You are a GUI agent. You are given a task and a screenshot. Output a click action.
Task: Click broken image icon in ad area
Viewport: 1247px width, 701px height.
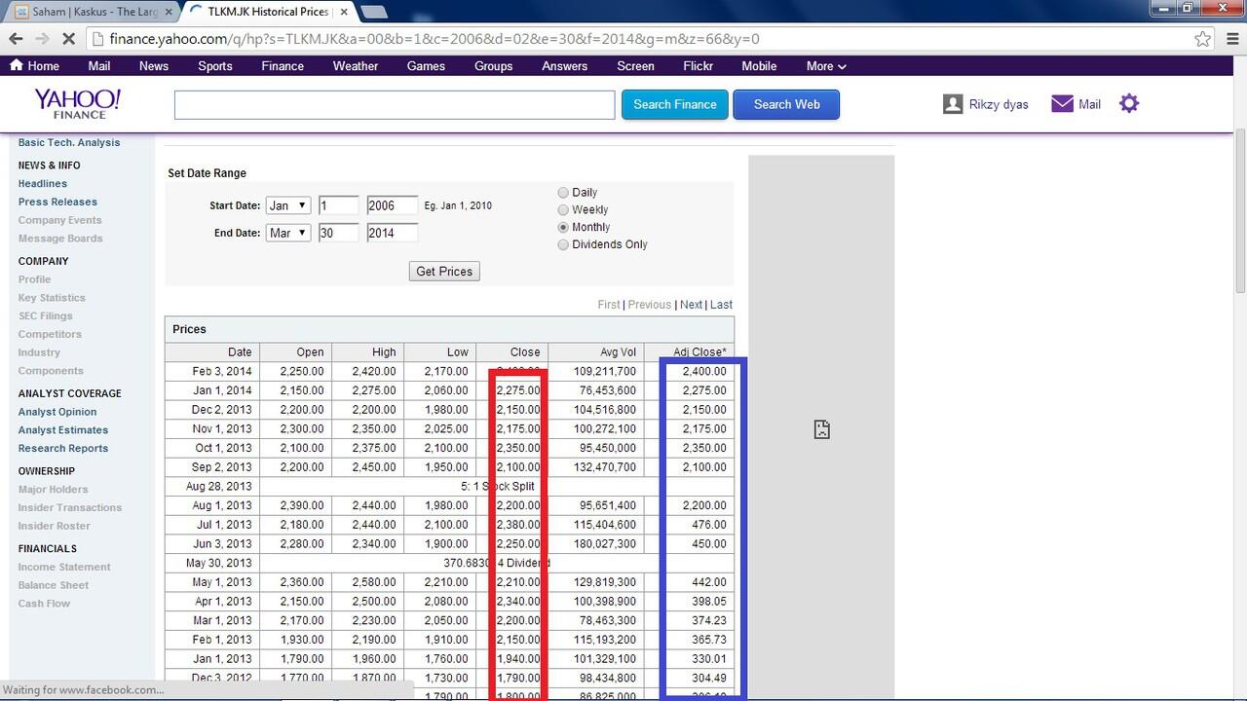tap(821, 429)
